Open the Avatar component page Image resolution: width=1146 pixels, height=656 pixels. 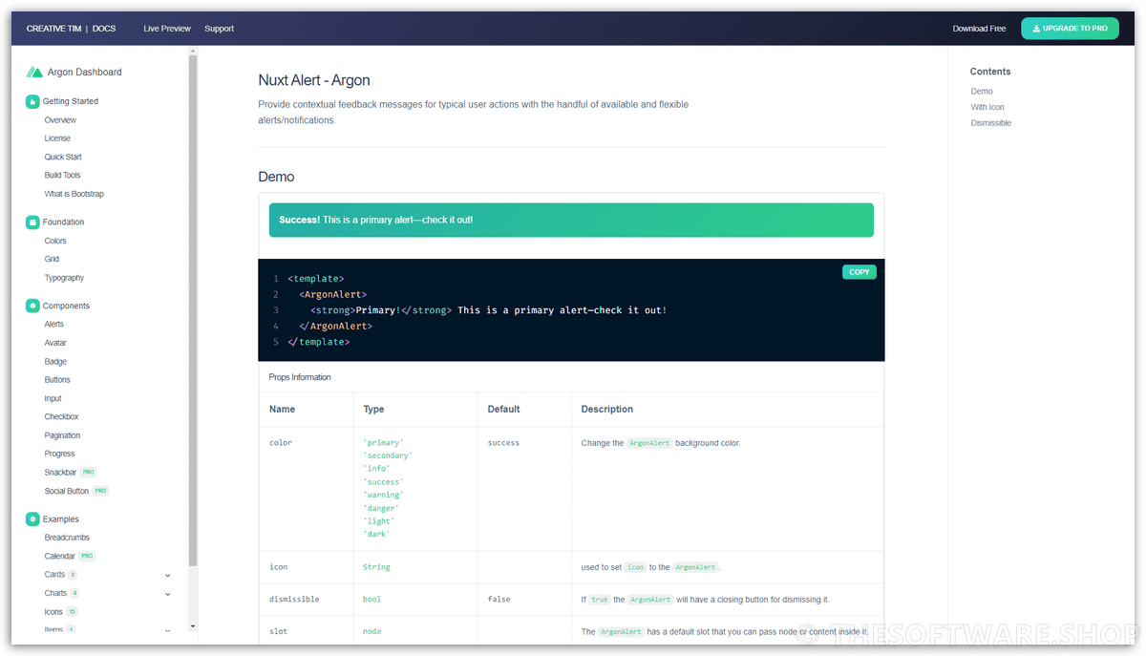pyautogui.click(x=55, y=343)
